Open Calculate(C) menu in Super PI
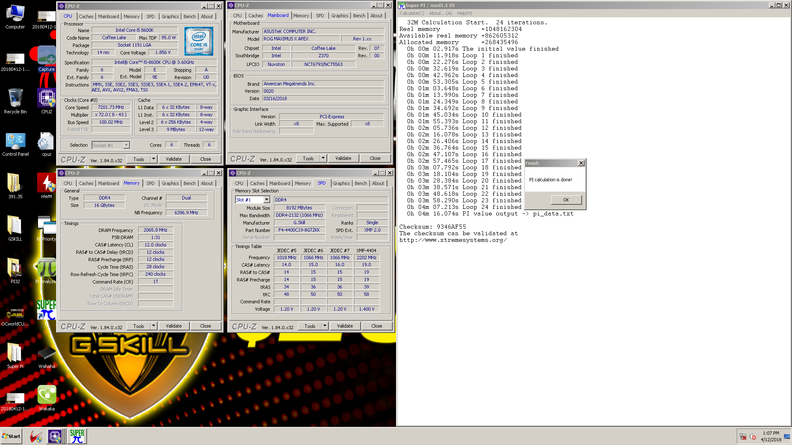The image size is (792, 445). coord(412,13)
